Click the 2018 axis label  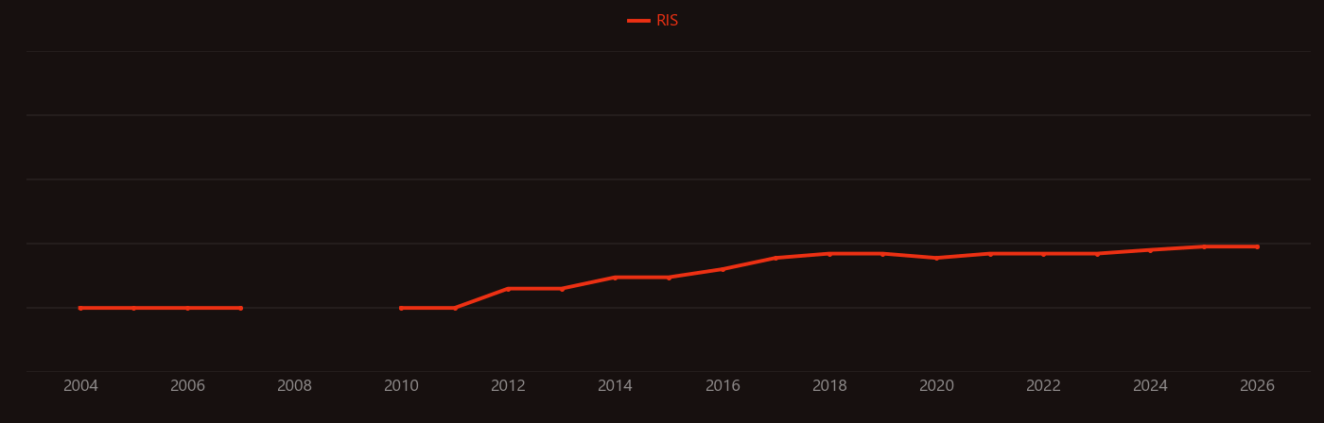(829, 386)
